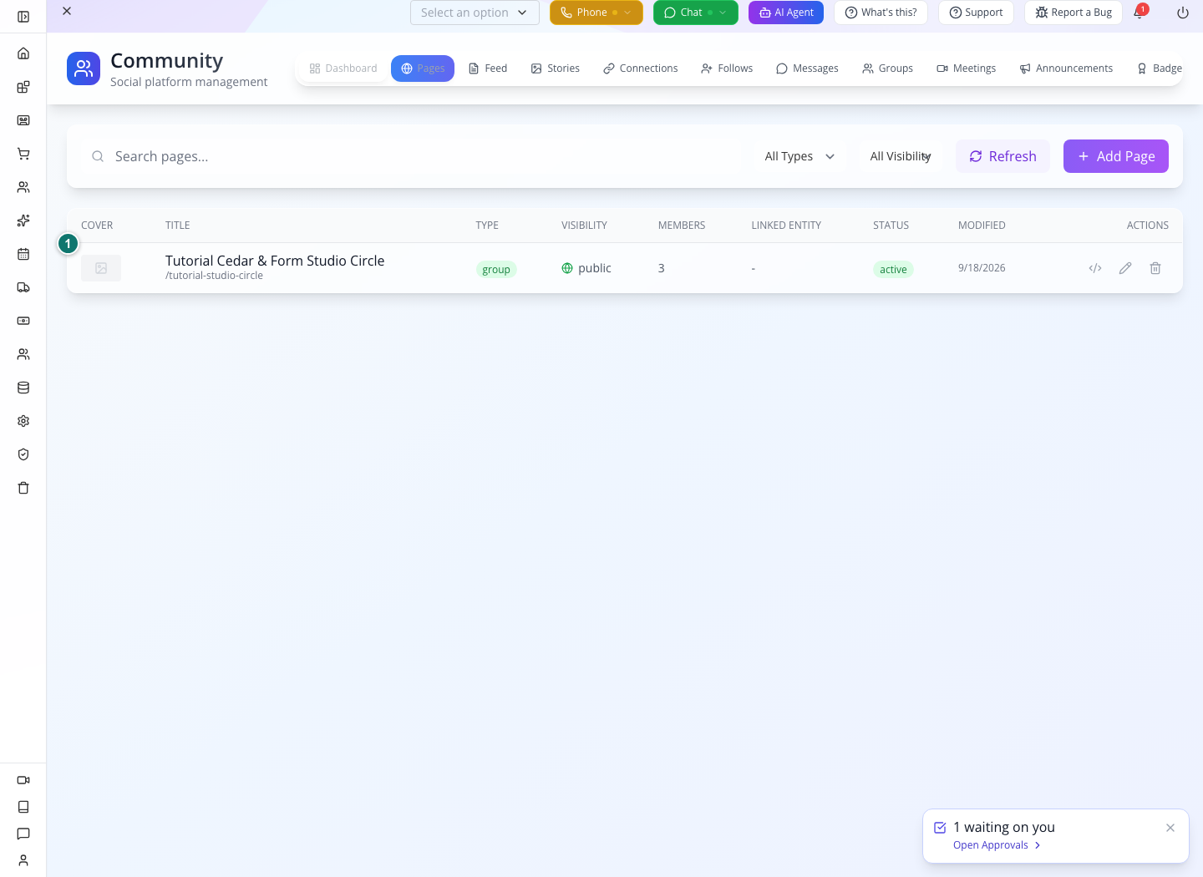Open the Connections tab
1203x877 pixels.
tap(641, 68)
